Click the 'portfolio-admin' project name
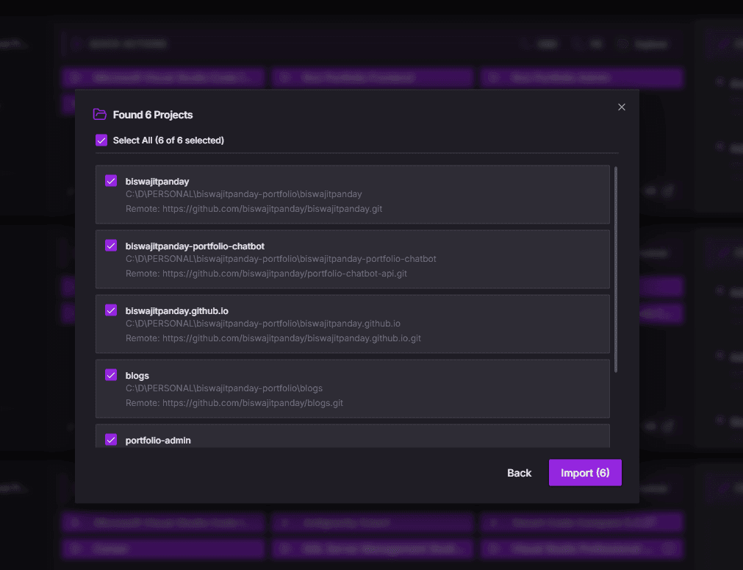The image size is (743, 570). [x=158, y=441]
